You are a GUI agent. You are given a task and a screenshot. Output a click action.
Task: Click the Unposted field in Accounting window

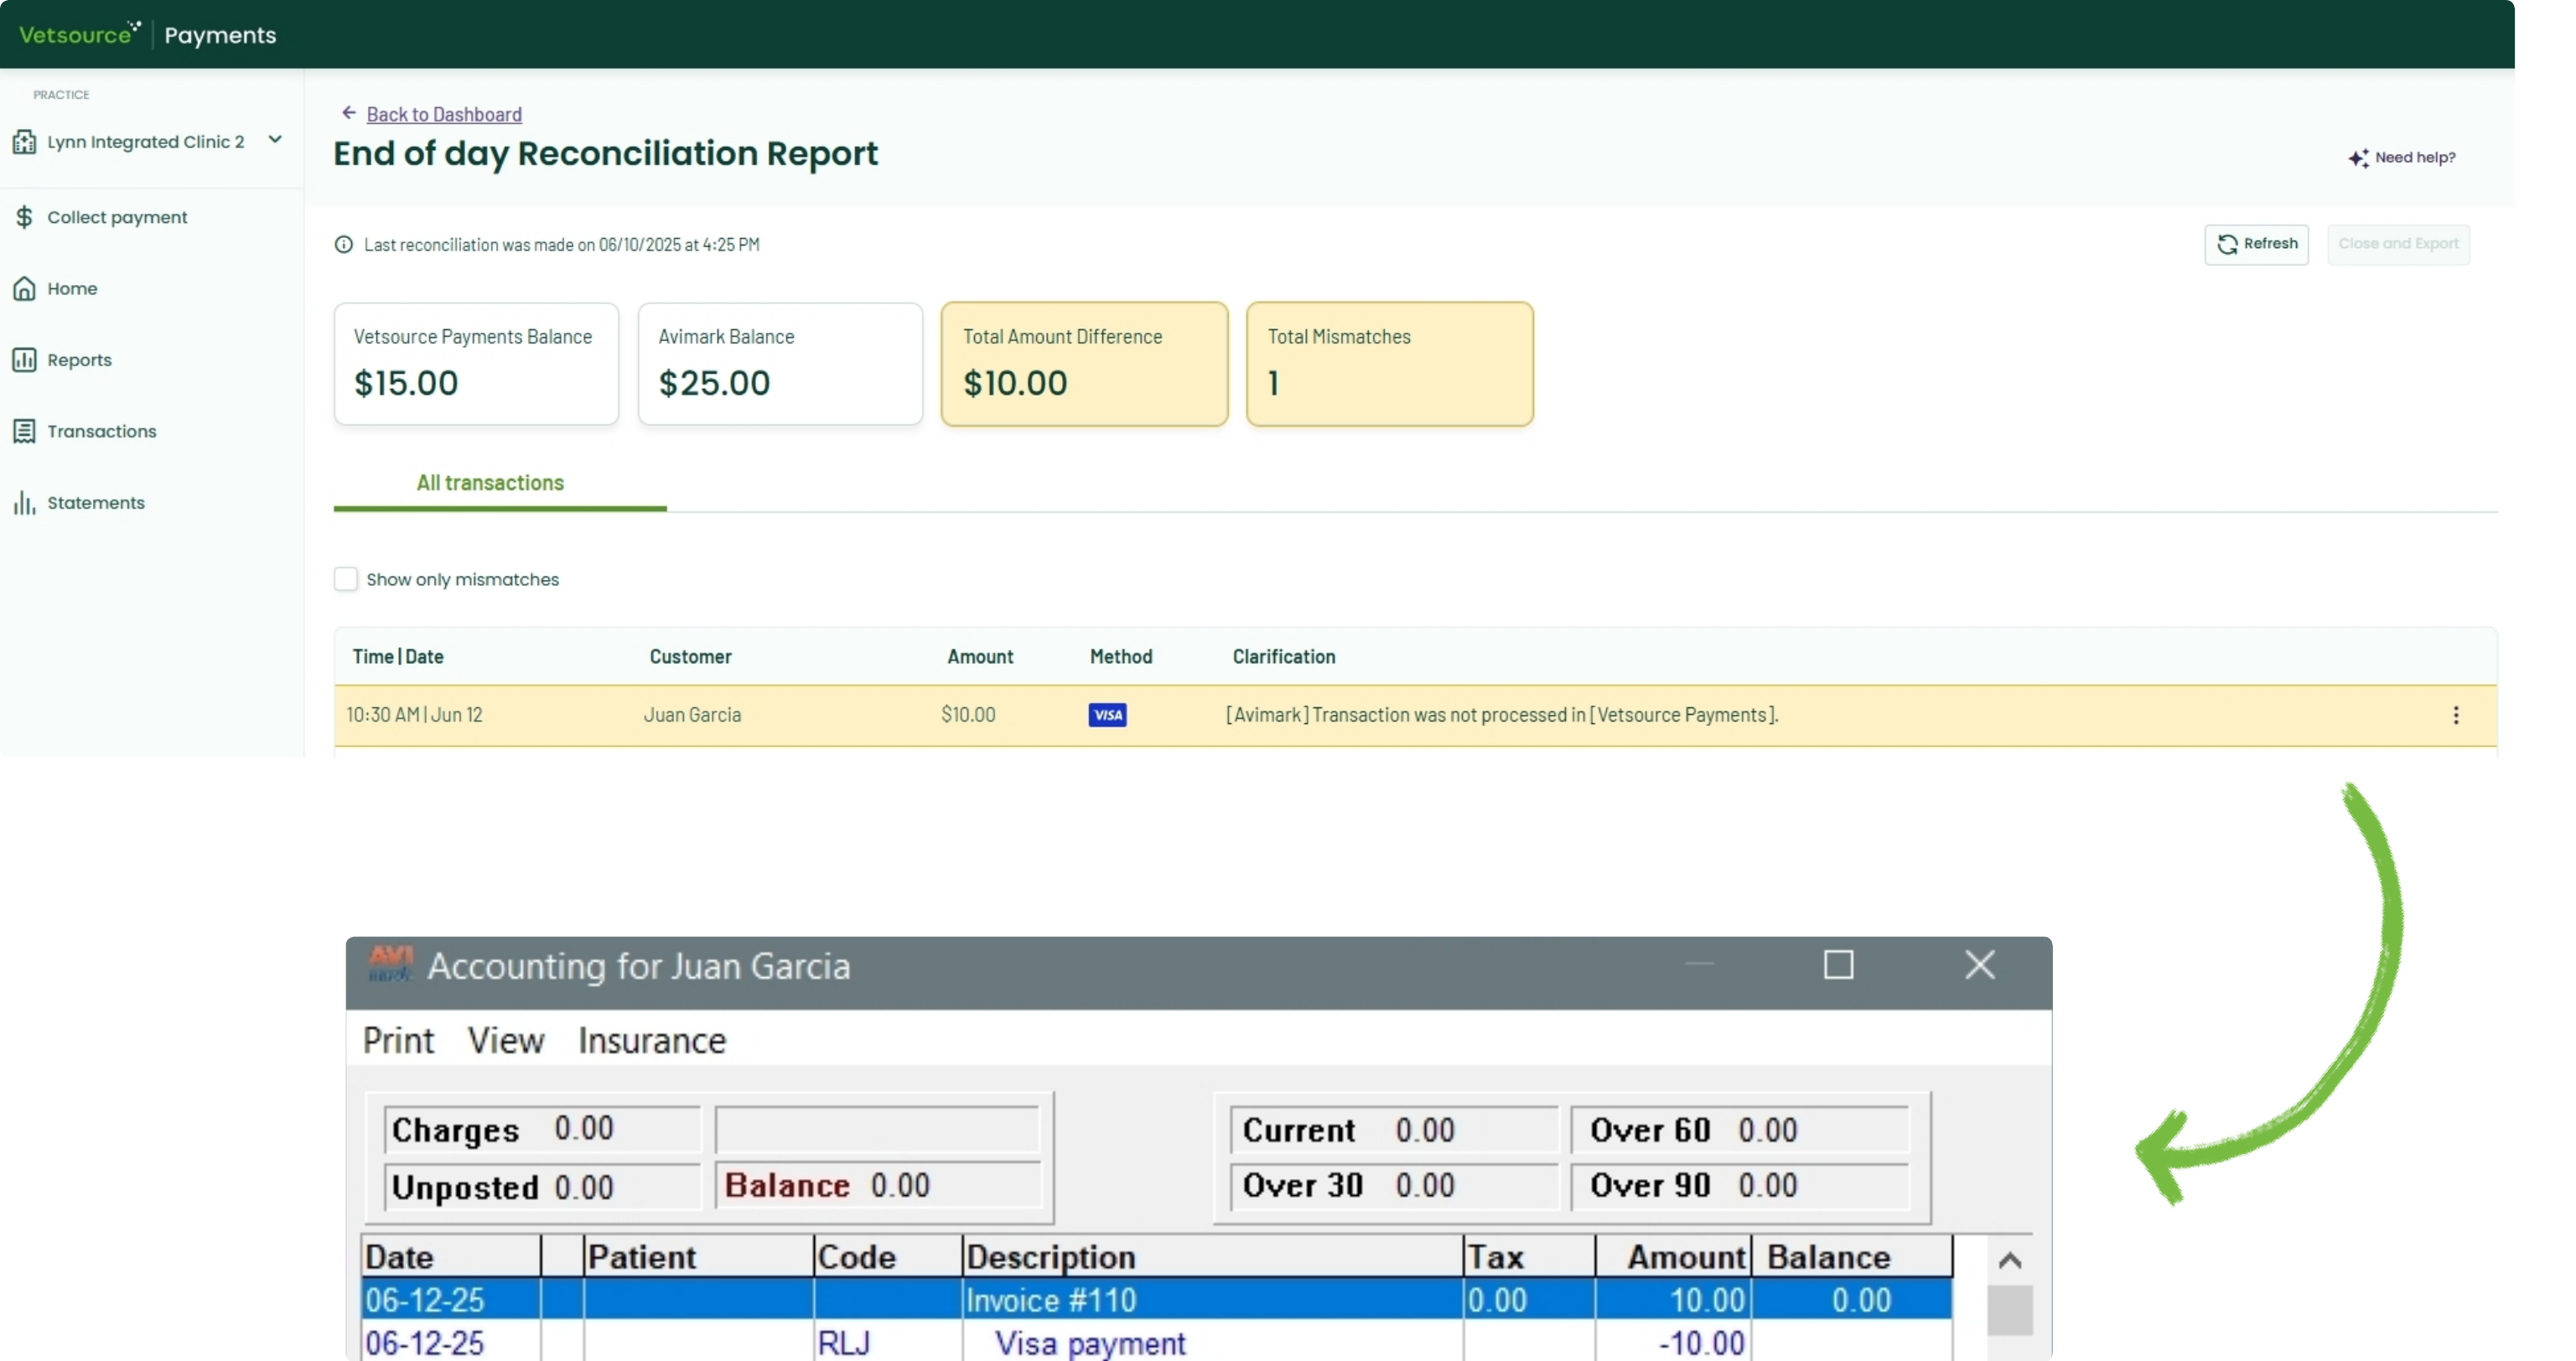[x=542, y=1187]
